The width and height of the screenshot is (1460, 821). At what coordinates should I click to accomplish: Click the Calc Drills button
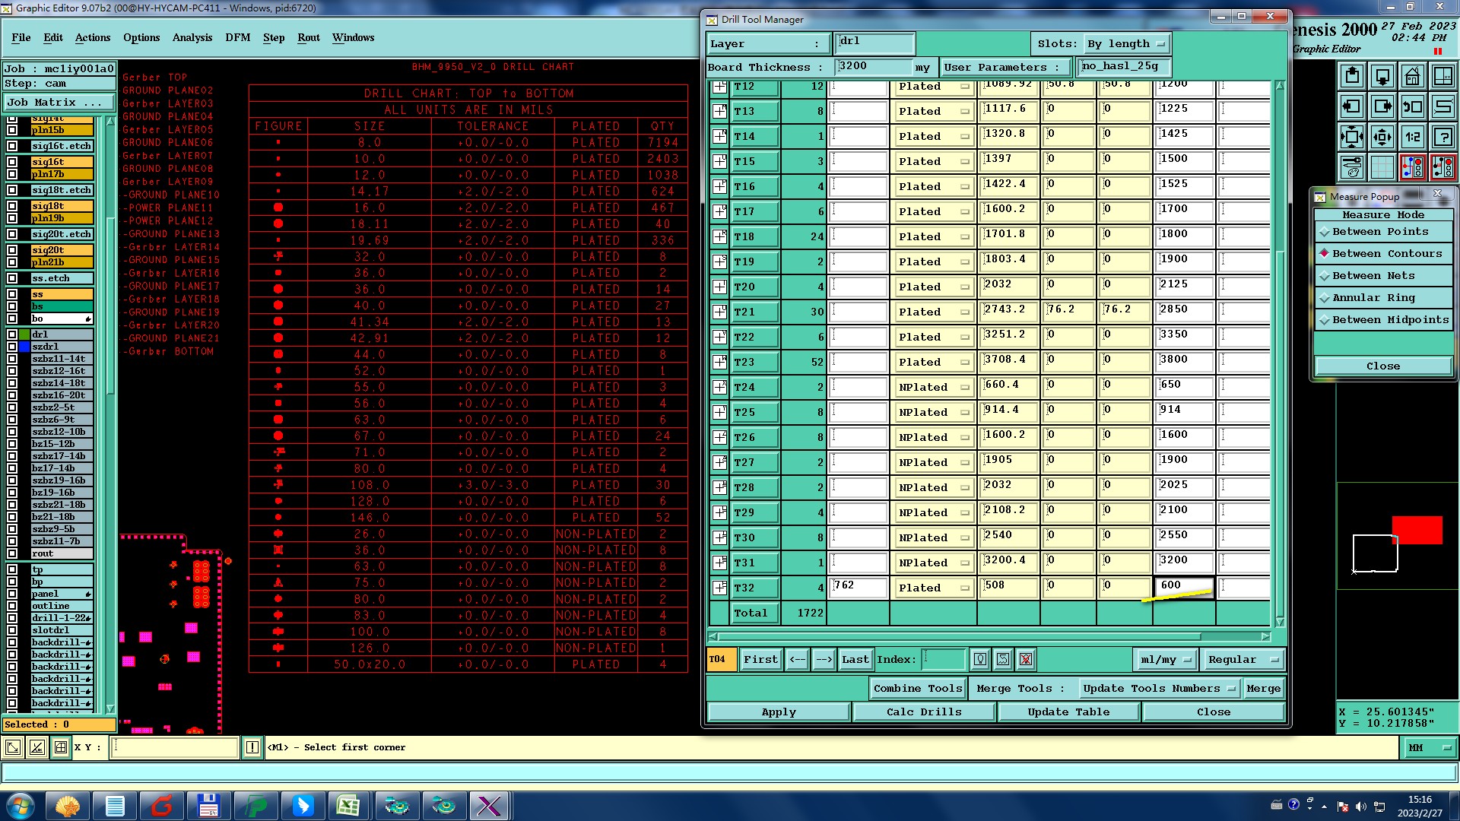click(x=923, y=712)
